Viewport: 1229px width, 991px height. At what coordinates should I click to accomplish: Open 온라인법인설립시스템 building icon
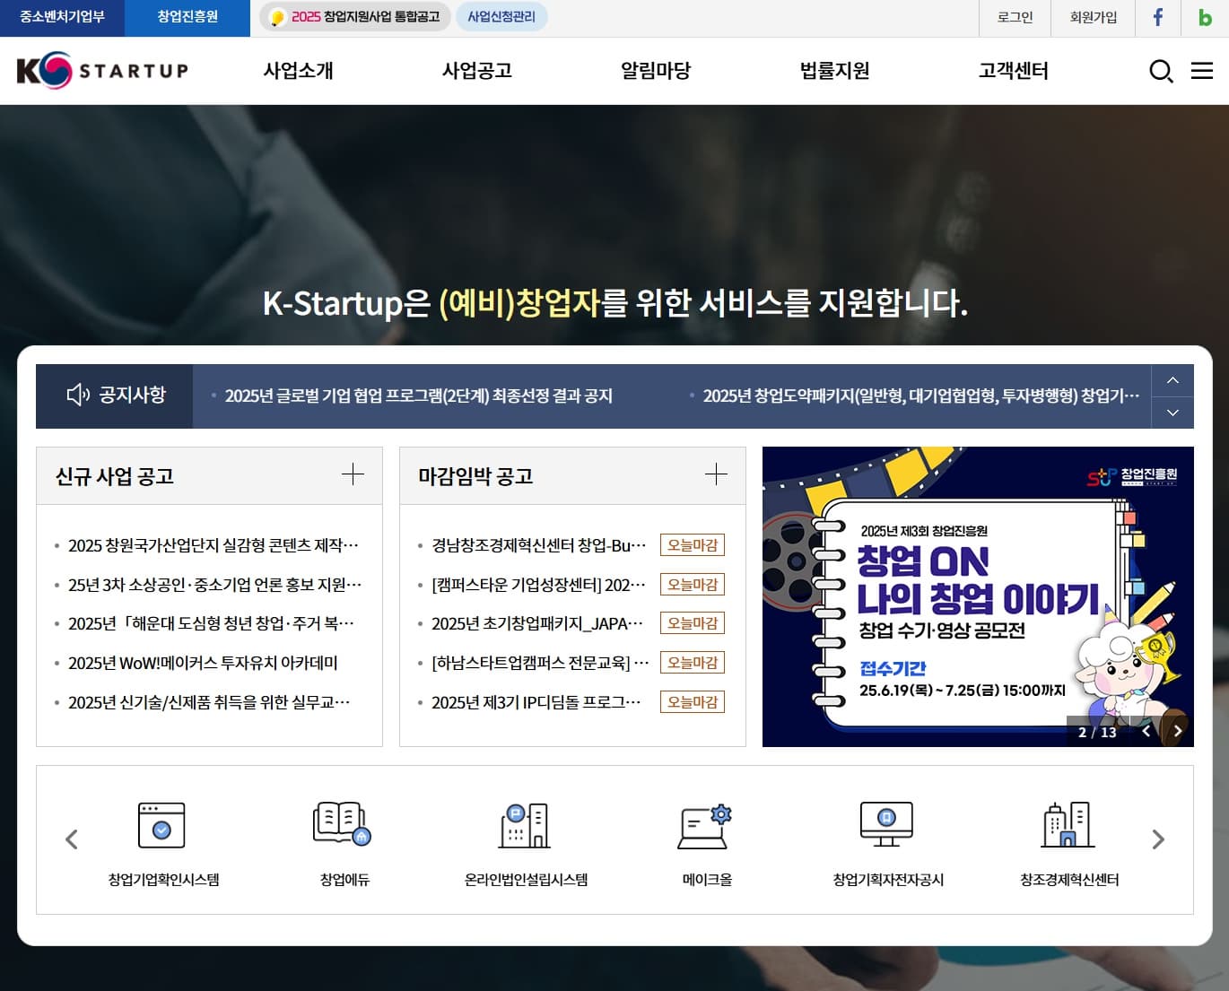(525, 825)
